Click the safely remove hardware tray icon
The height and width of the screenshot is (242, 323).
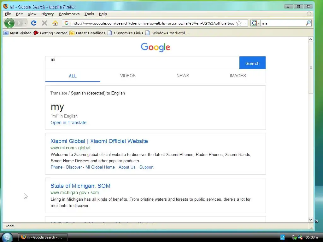click(x=294, y=237)
